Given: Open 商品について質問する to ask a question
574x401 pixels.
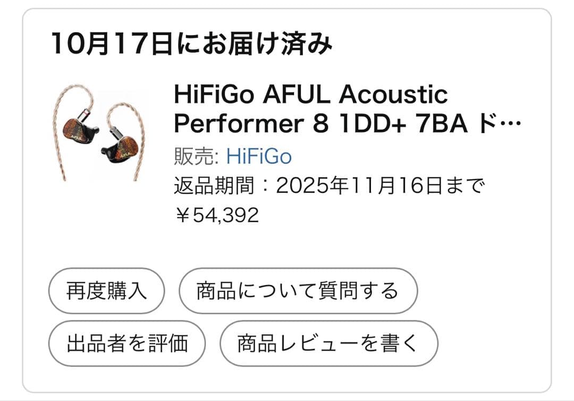Looking at the screenshot, I should (299, 290).
